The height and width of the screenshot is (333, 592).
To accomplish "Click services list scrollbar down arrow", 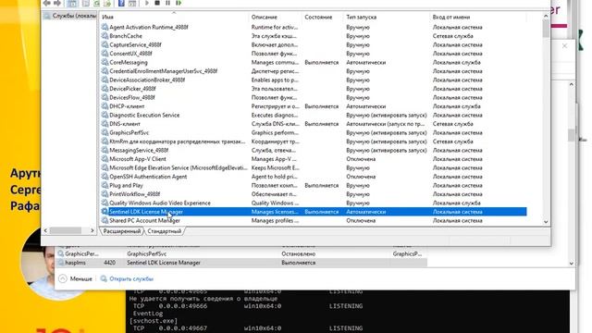I will 546,222.
